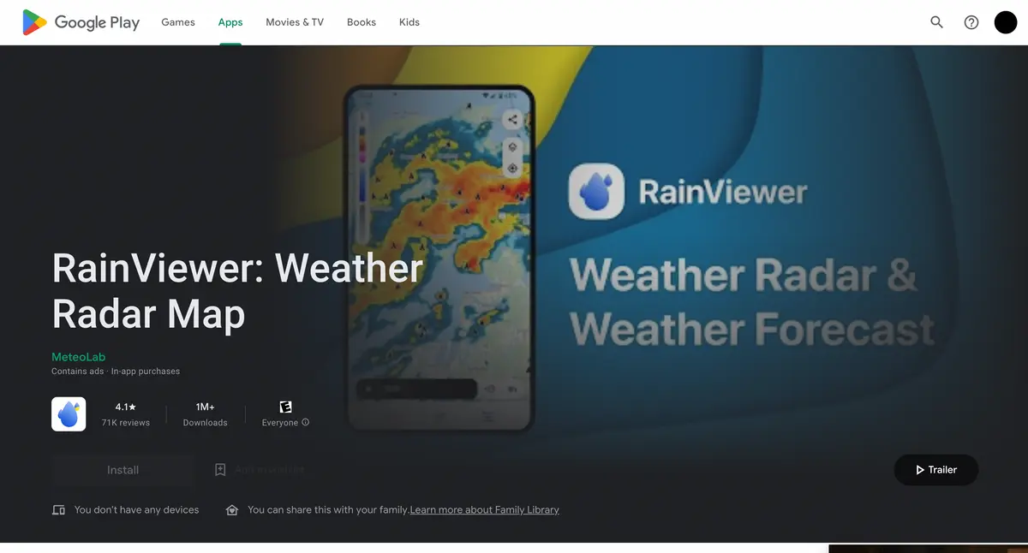Screen dimensions: 1028x553
Task: Play the app Trailer
Action: [935, 470]
